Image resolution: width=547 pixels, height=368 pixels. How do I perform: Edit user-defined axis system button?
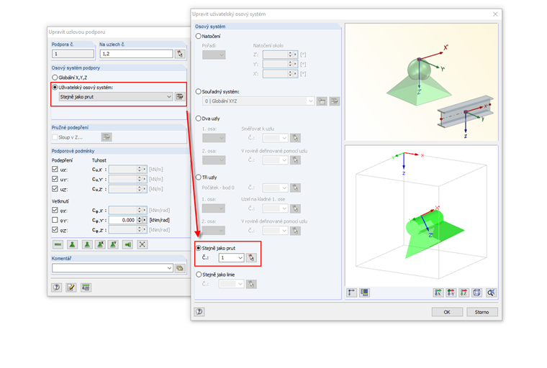(x=180, y=96)
